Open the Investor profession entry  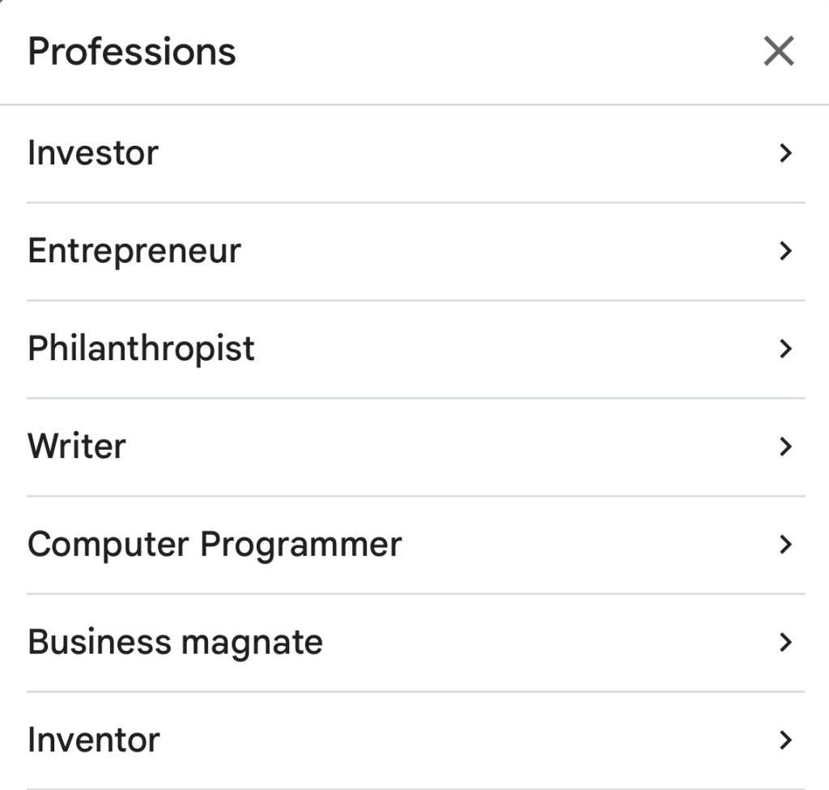click(93, 153)
